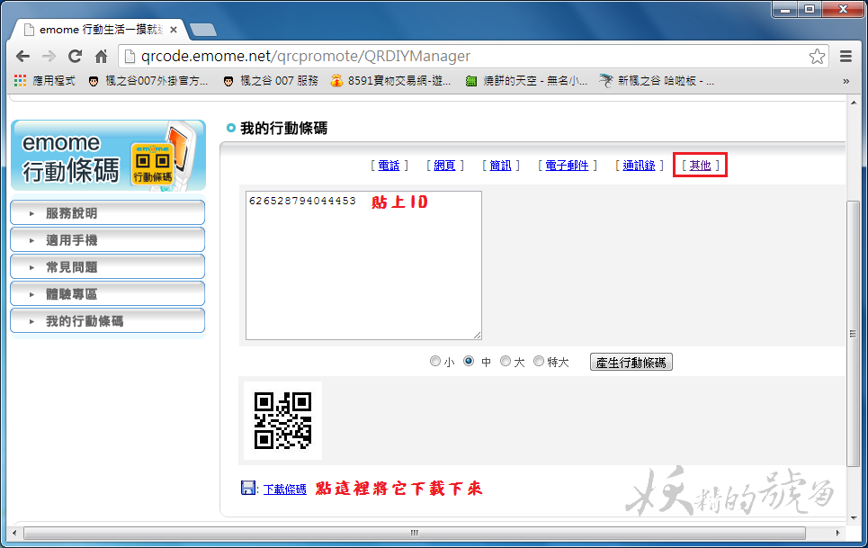Open the 楓之谷 007 服務 bookmark

pyautogui.click(x=271, y=81)
